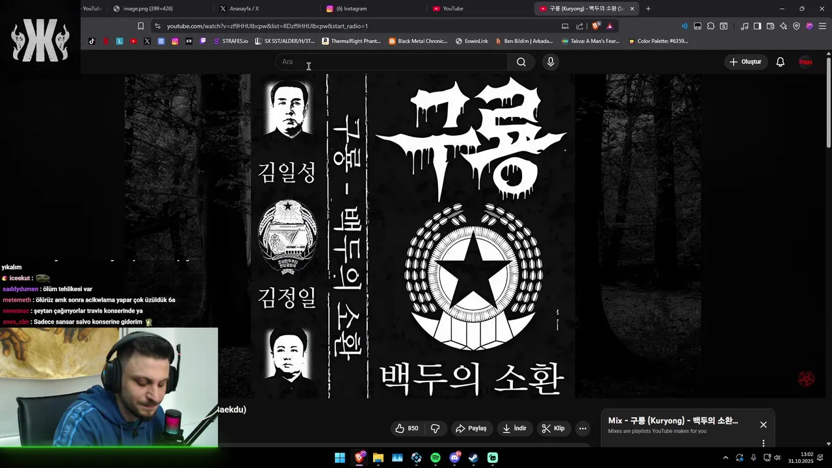Open the Brave main menu hamburger
This screenshot has width=832, height=468.
822,26
